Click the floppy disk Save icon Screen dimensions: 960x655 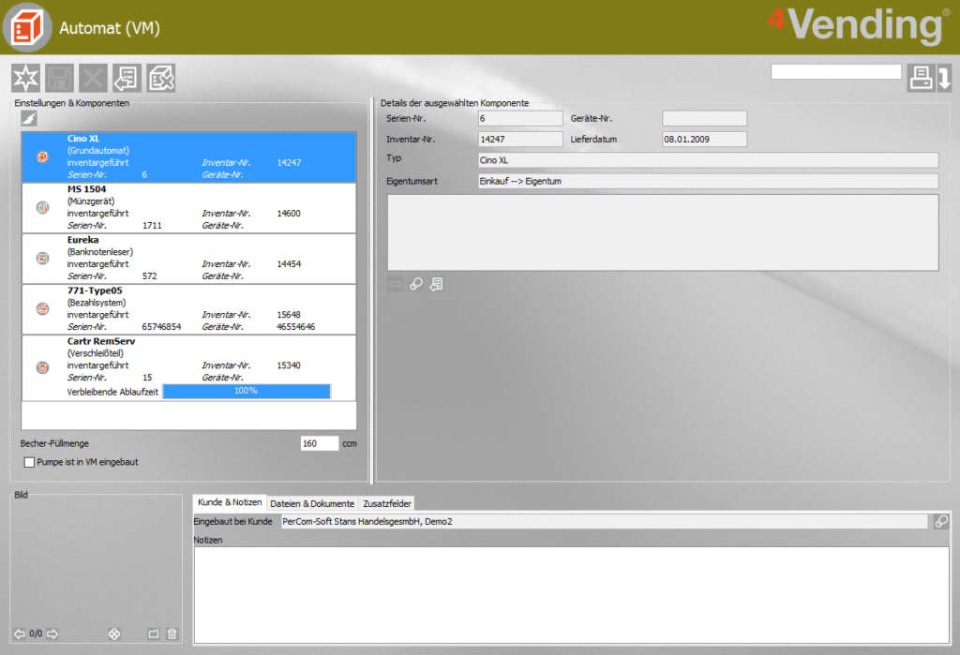pyautogui.click(x=59, y=79)
